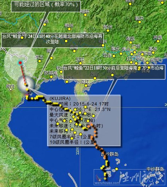The image size is (167, 187).
Task: Open the 可能经过的区域（概率70%）callout box
Action: (46, 7)
